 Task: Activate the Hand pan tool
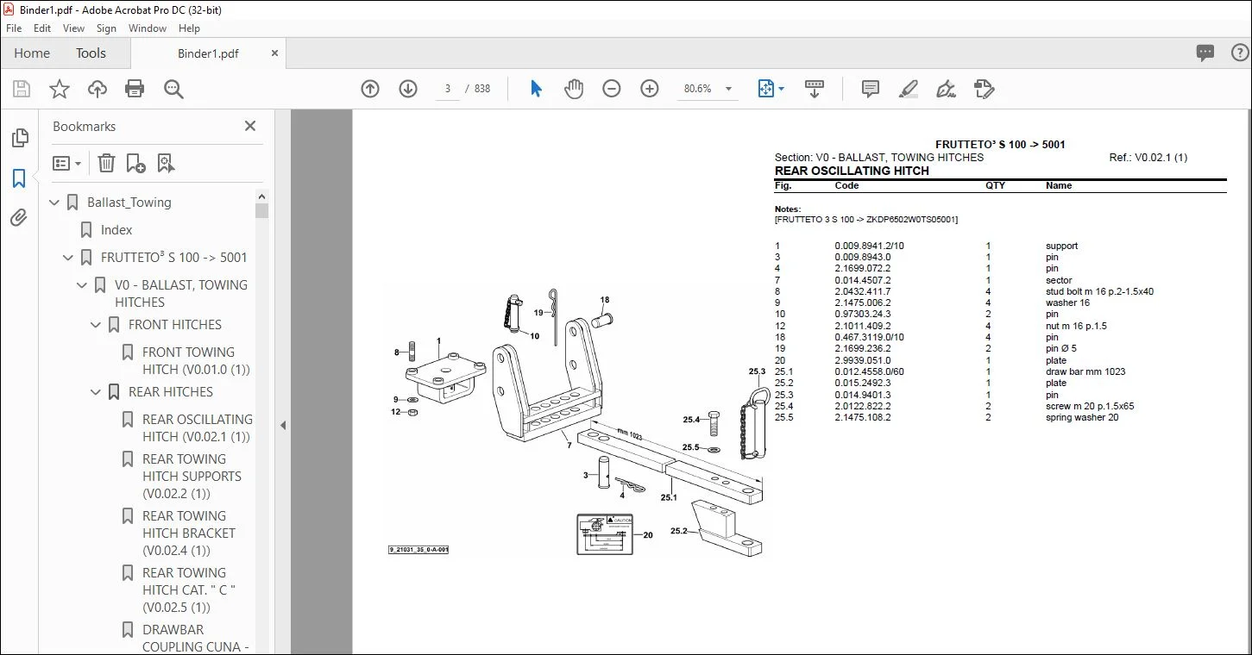pyautogui.click(x=574, y=89)
